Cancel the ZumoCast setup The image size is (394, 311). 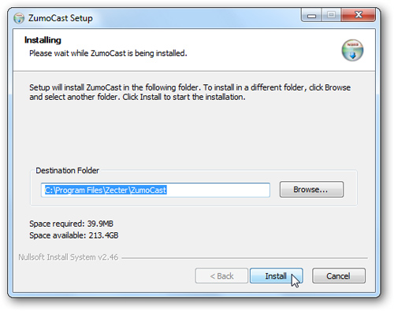[x=339, y=276]
